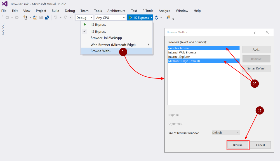The width and height of the screenshot is (280, 161).
Task: Open the Architecture menu
Action: coord(116,11)
